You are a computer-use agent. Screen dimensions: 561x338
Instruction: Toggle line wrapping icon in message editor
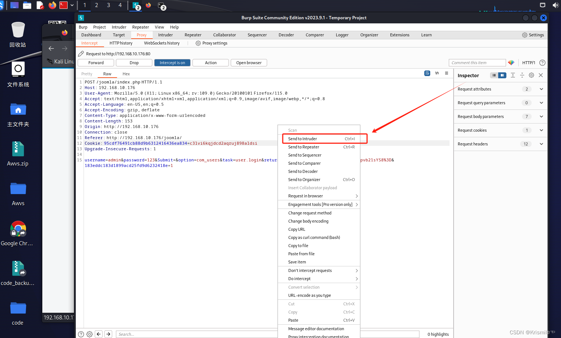click(x=427, y=73)
